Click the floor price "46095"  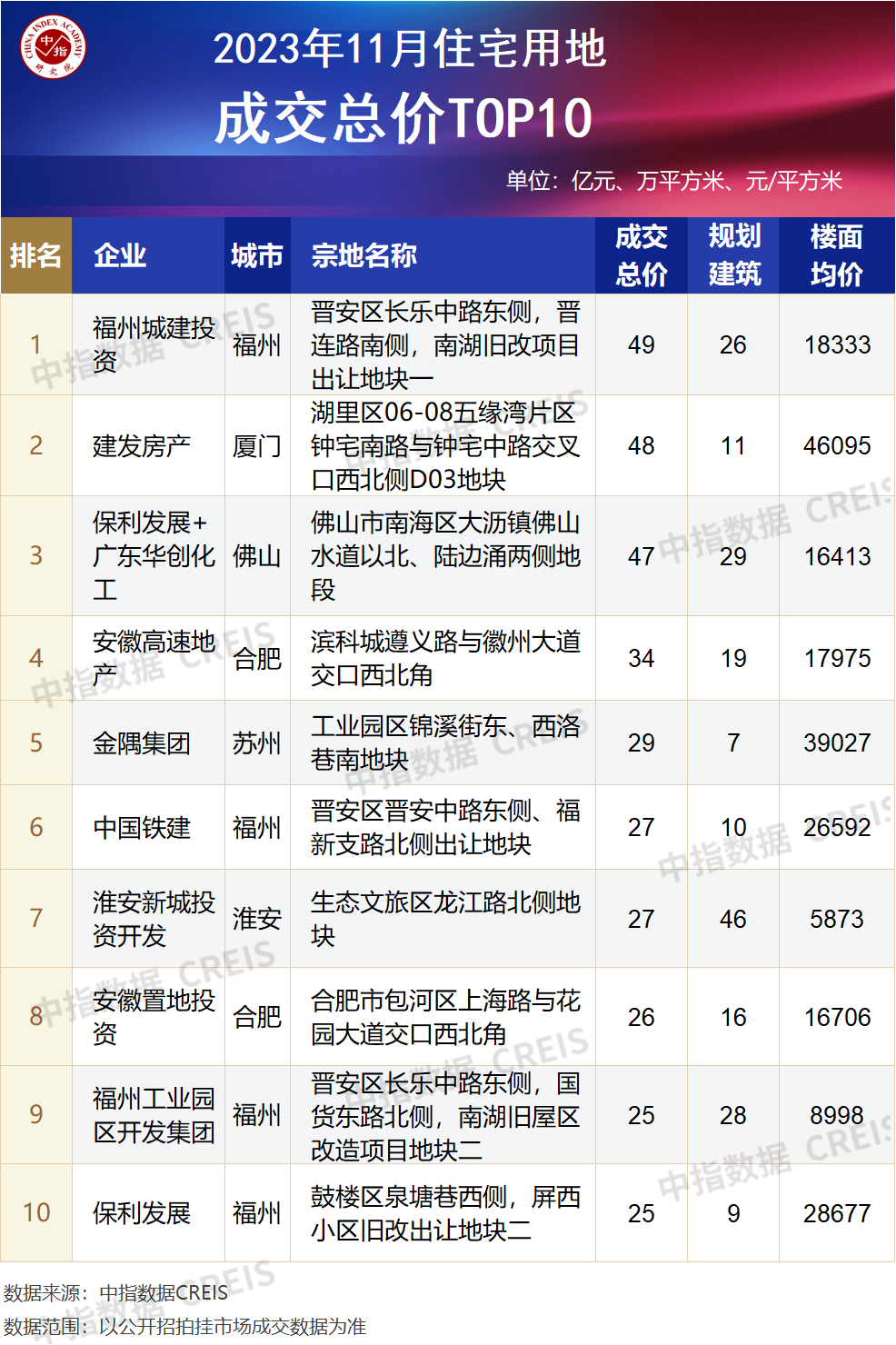tap(837, 445)
